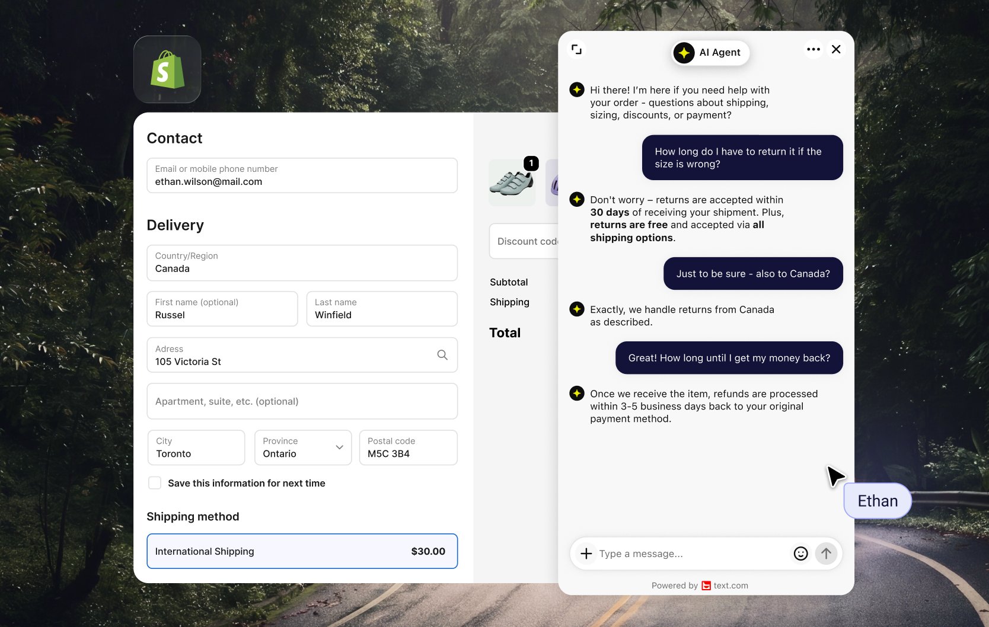Viewport: 989px width, 627px height.
Task: Click the Last name field containing Winfield
Action: coord(382,309)
